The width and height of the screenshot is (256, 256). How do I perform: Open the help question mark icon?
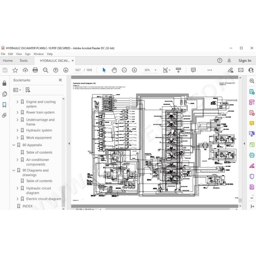point(219,60)
